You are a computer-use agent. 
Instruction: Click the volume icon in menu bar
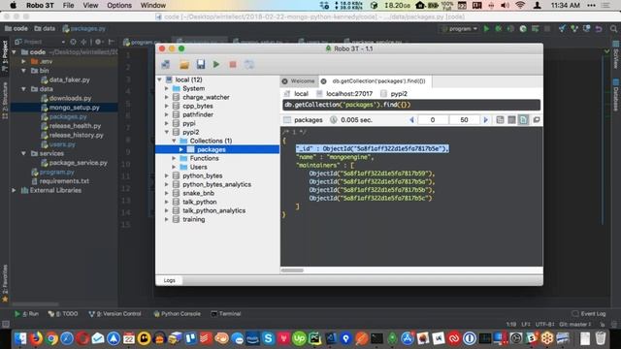tap(505, 5)
